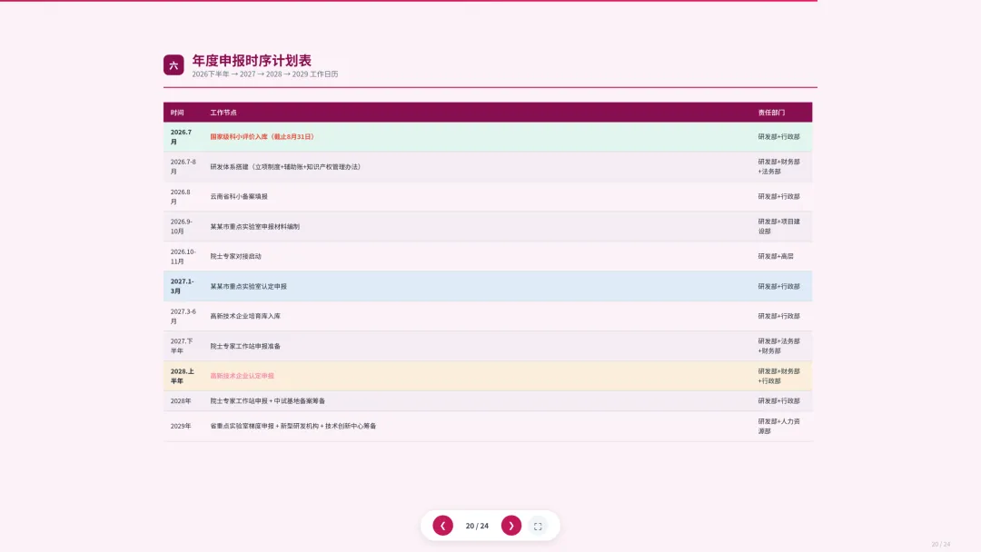
Task: Click department cell 研发部+财务部+行政部
Action: click(x=779, y=377)
